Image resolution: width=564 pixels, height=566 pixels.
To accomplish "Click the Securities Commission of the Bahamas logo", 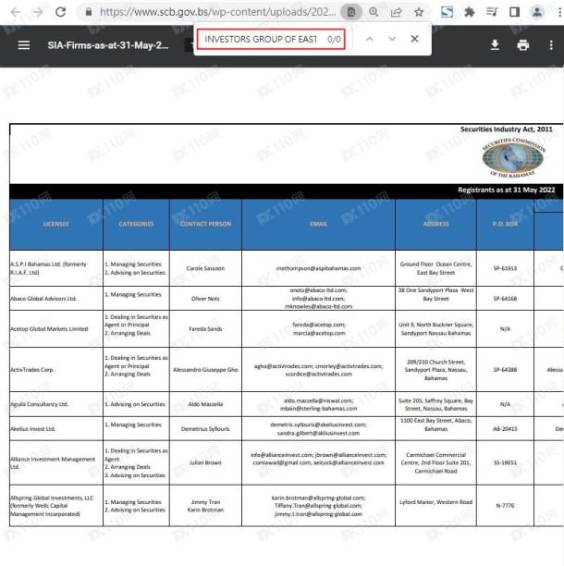I will [513, 158].
